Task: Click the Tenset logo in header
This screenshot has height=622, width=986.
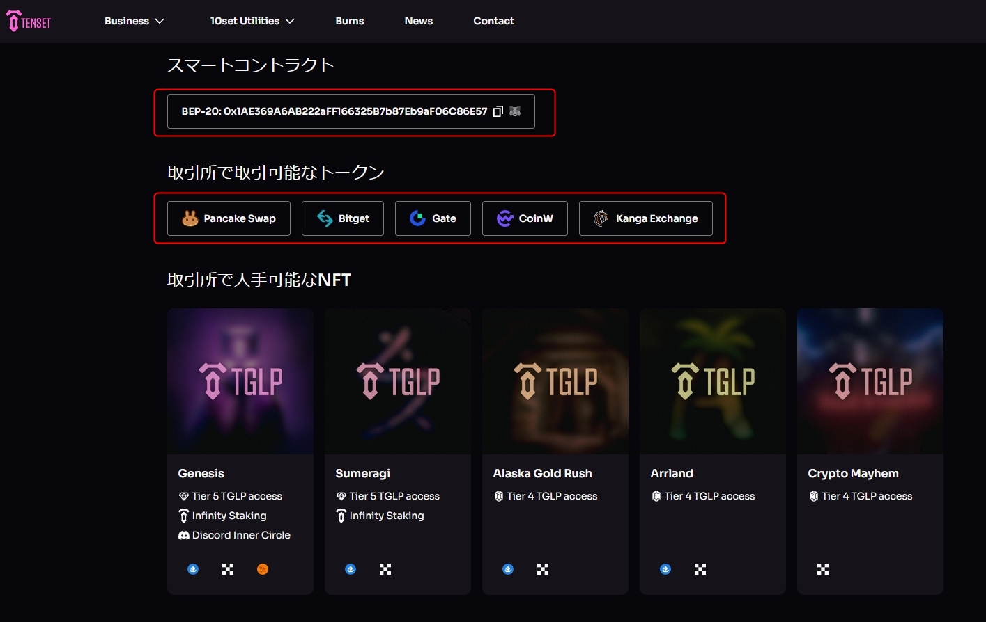Action: (29, 22)
